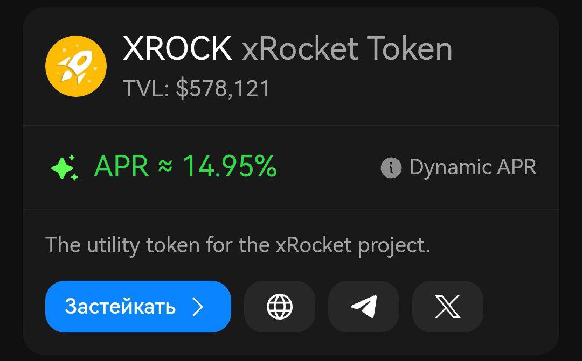The image size is (582, 361).
Task: Click the word Застейкать on the blue button
Action: point(120,307)
